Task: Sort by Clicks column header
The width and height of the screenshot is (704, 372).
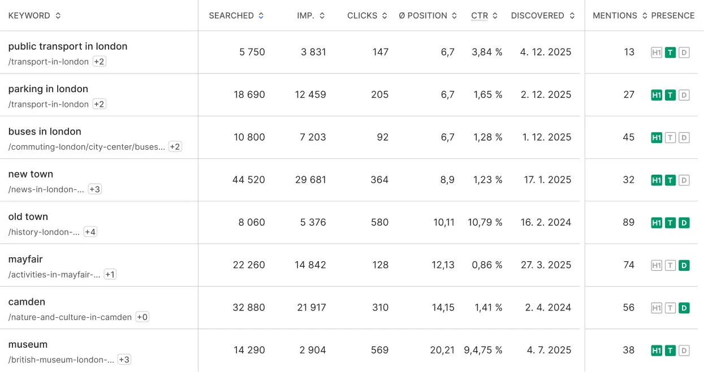Action: point(367,16)
